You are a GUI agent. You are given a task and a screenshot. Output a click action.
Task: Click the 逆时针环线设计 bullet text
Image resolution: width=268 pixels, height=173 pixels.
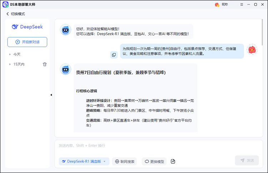[x=140, y=103]
